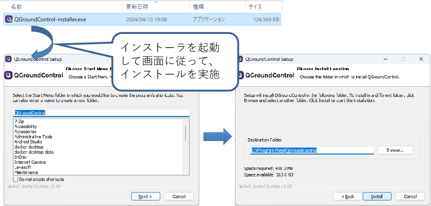Click the Next > button
Screen dimensions: 431x206
pos(146,196)
